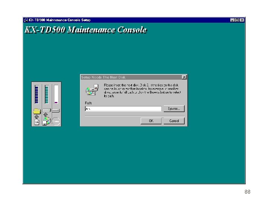Minimize the Maintenance Console Setup window

(x=232, y=20)
